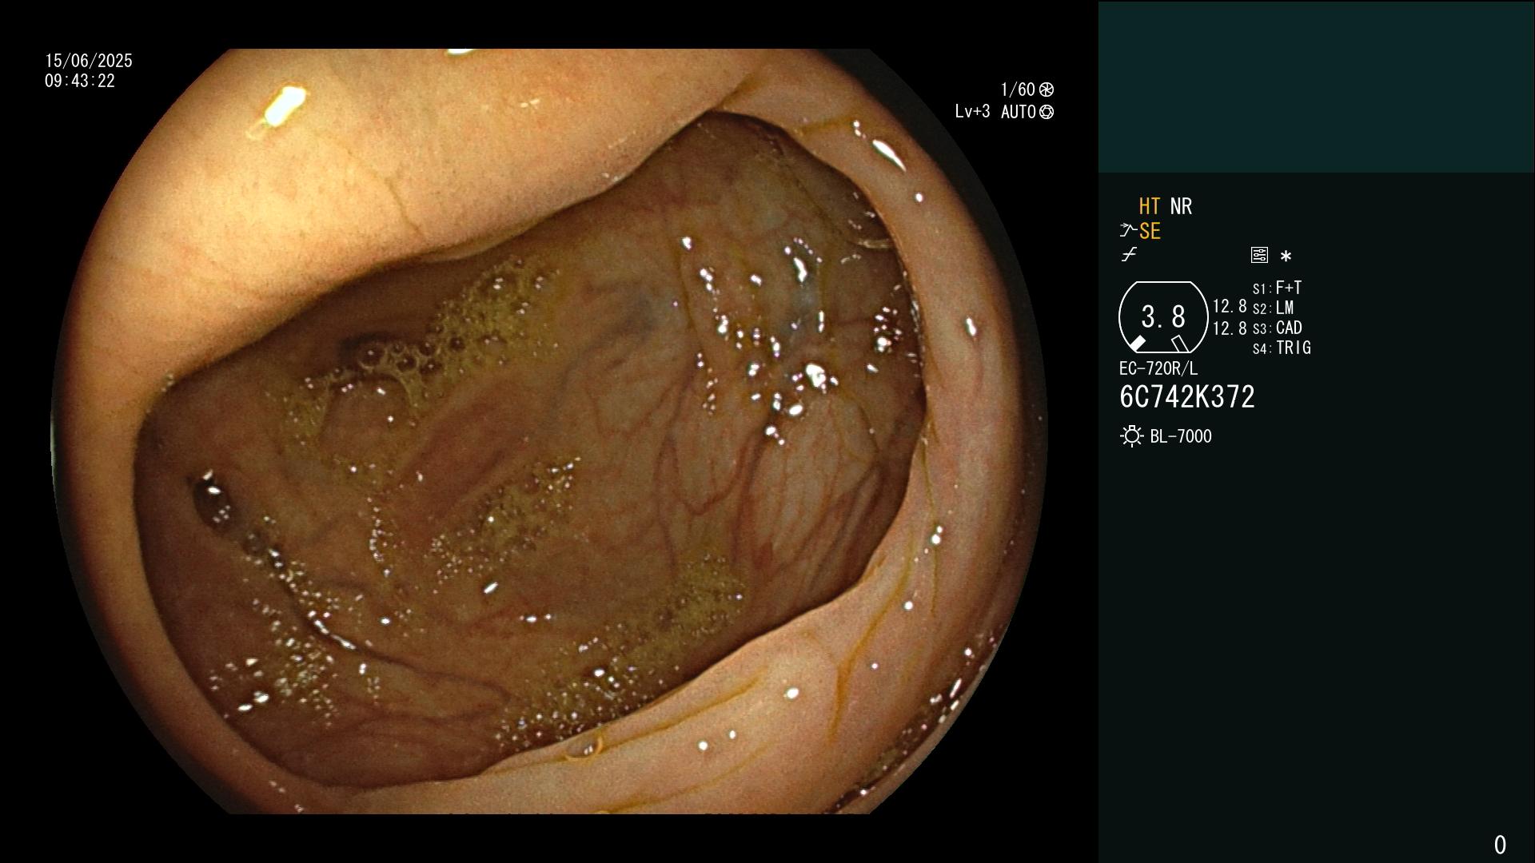Click the structure emphasis icon beside SE
1535x863 pixels.
(1128, 231)
